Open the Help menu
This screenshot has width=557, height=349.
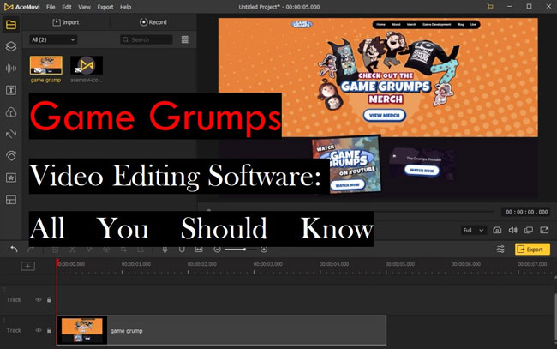pos(125,7)
